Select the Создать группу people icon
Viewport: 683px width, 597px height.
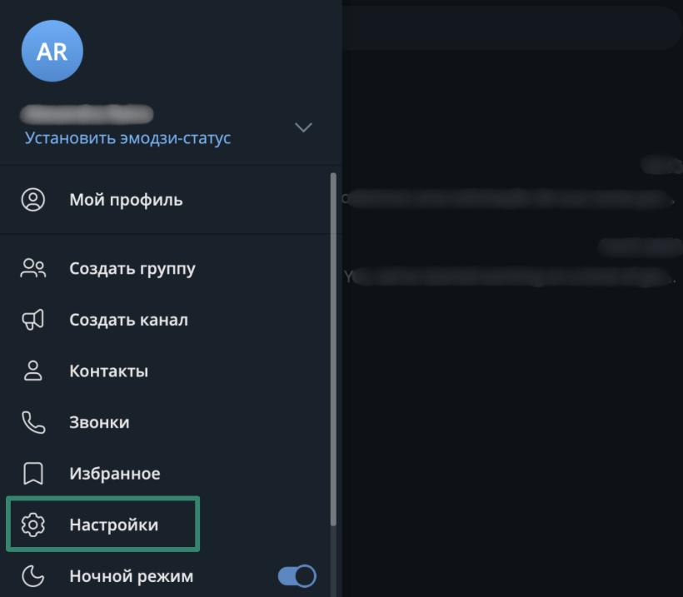[33, 268]
